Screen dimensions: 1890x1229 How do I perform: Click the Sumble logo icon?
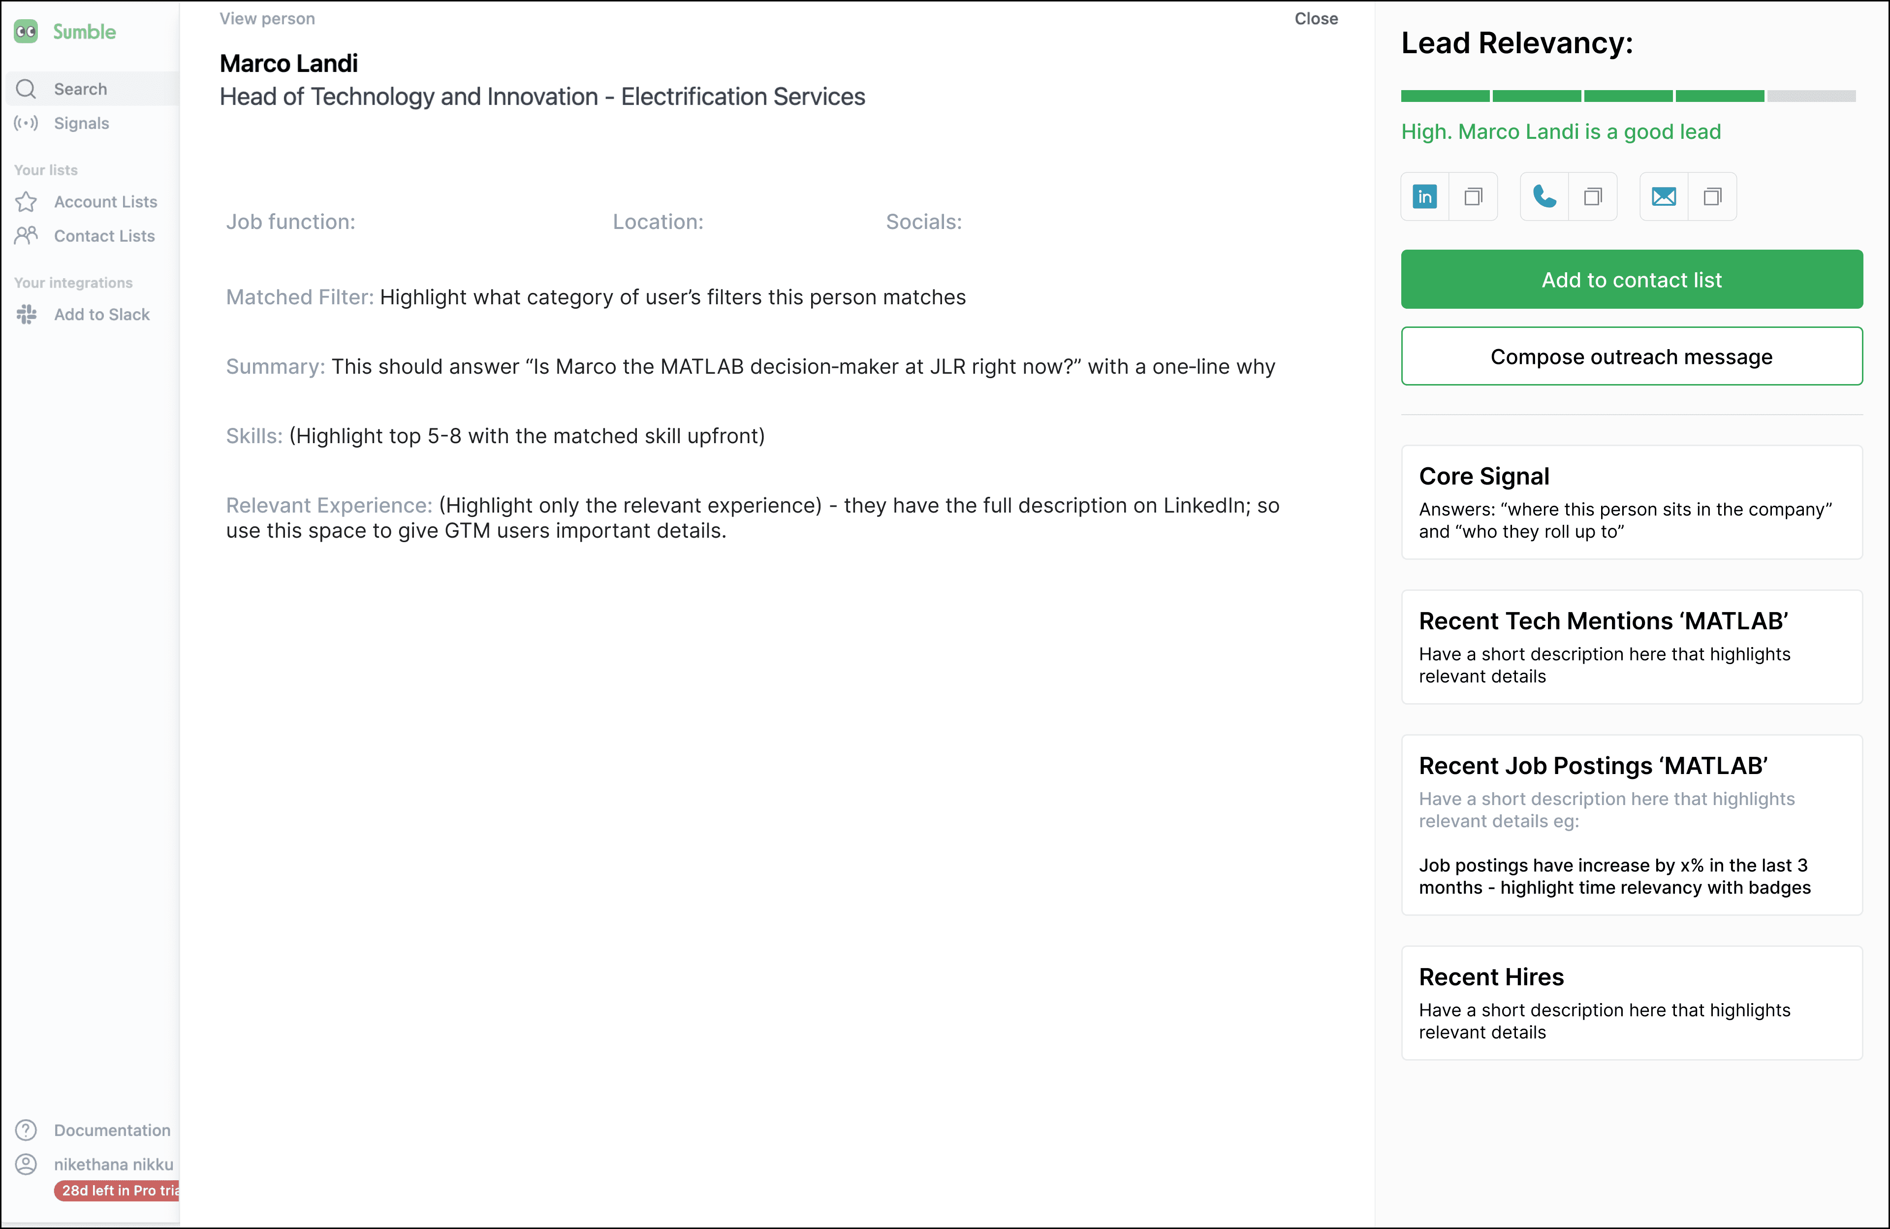(x=26, y=32)
